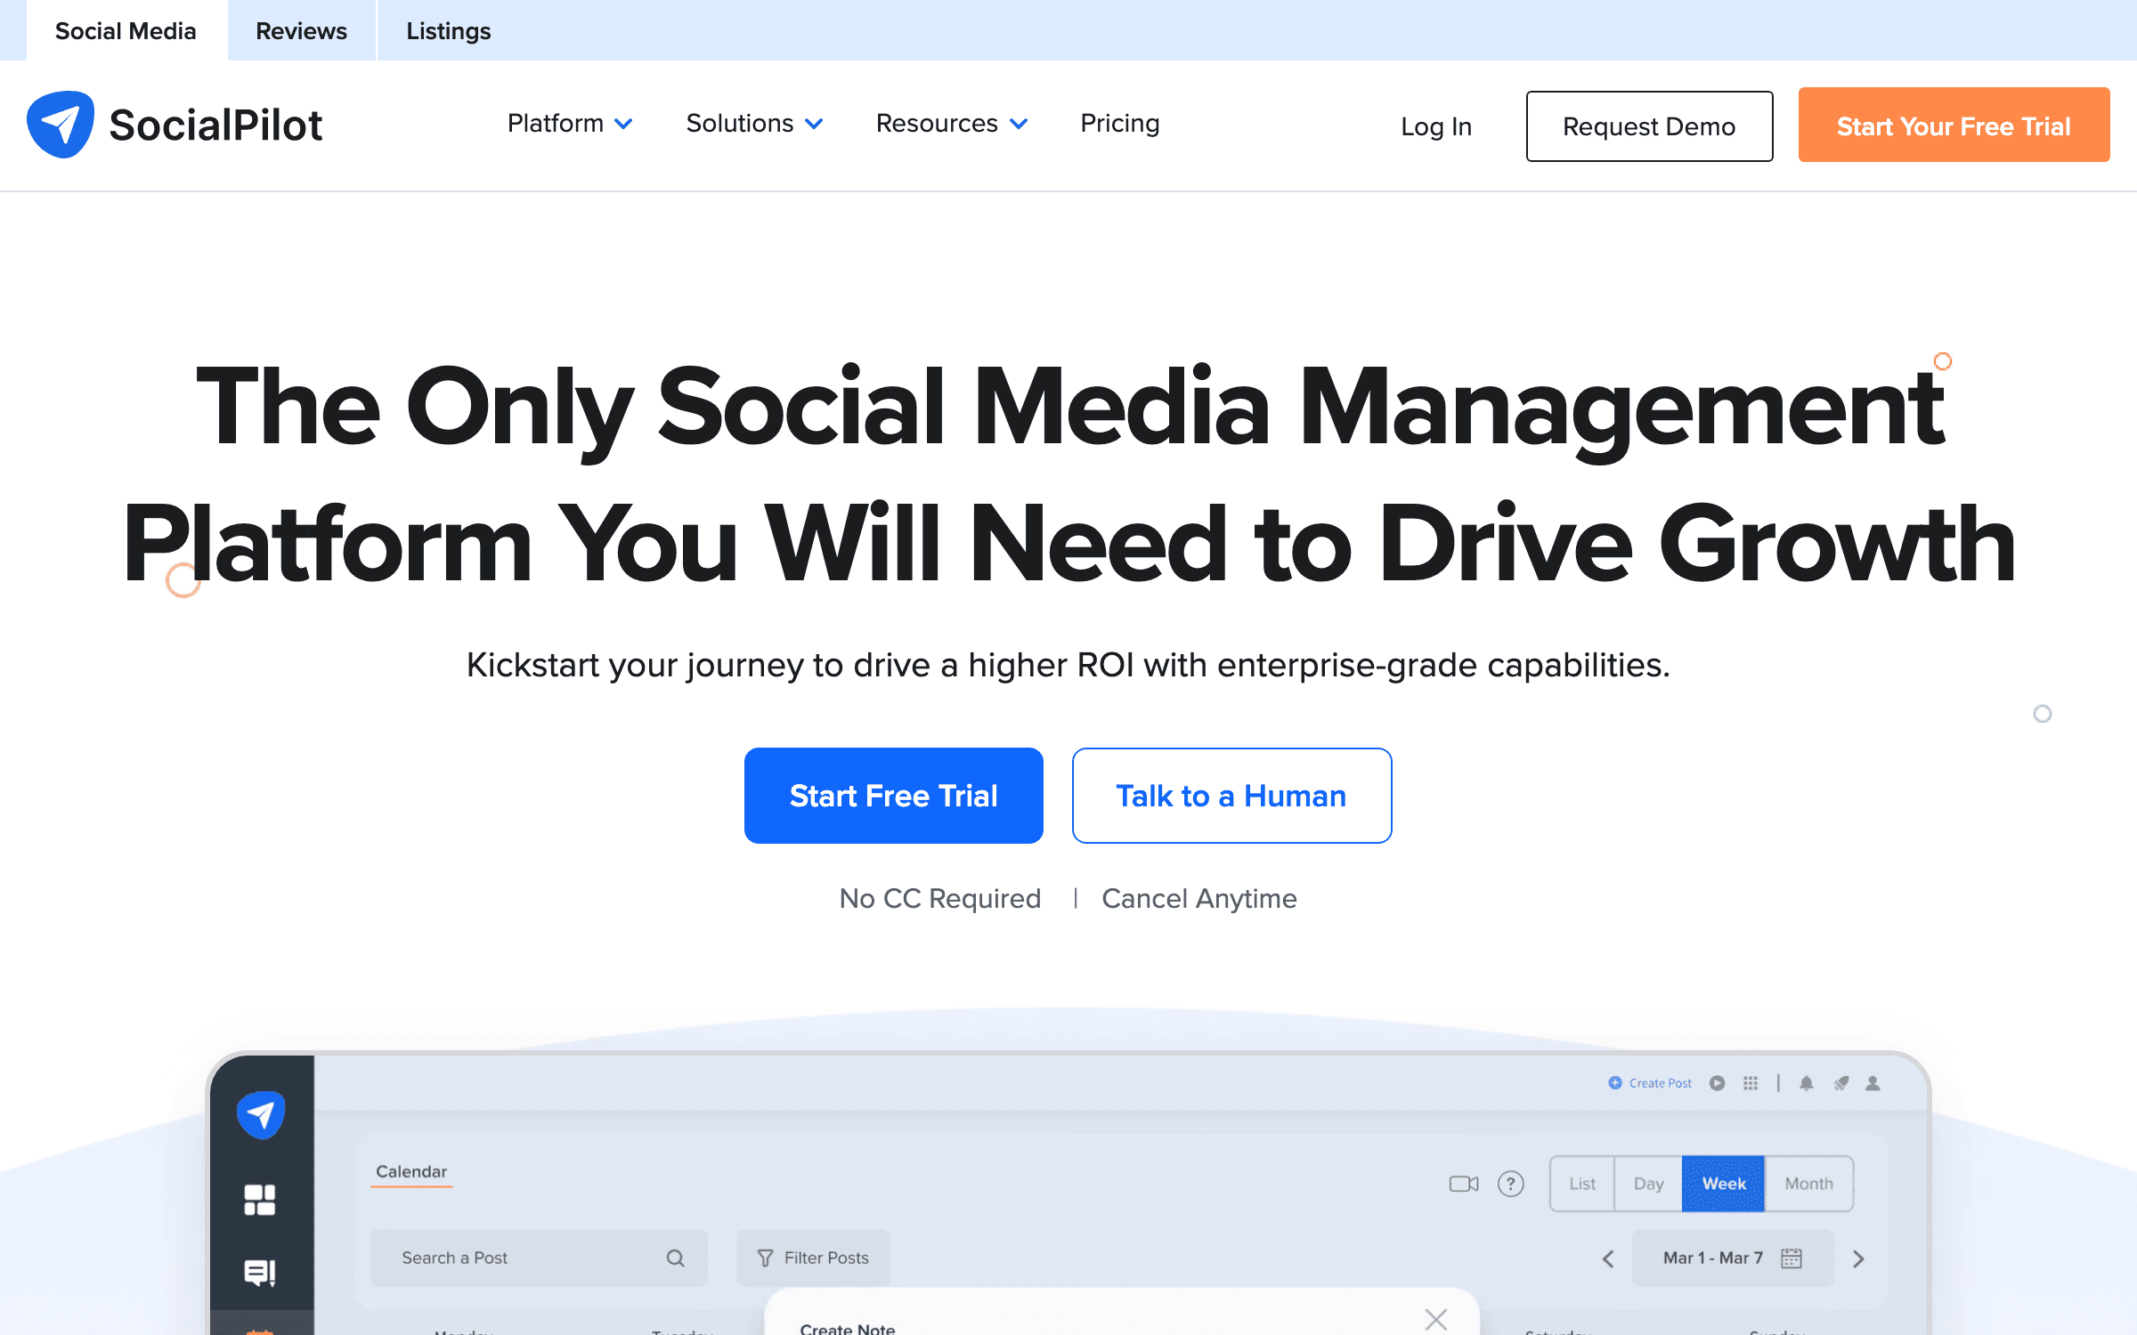Screen dimensions: 2137x1335
Task: Expand the Solutions dropdown menu
Action: pyautogui.click(x=754, y=124)
